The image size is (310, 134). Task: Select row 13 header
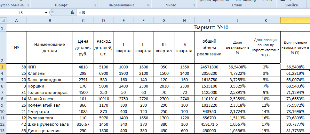tap(3, 131)
